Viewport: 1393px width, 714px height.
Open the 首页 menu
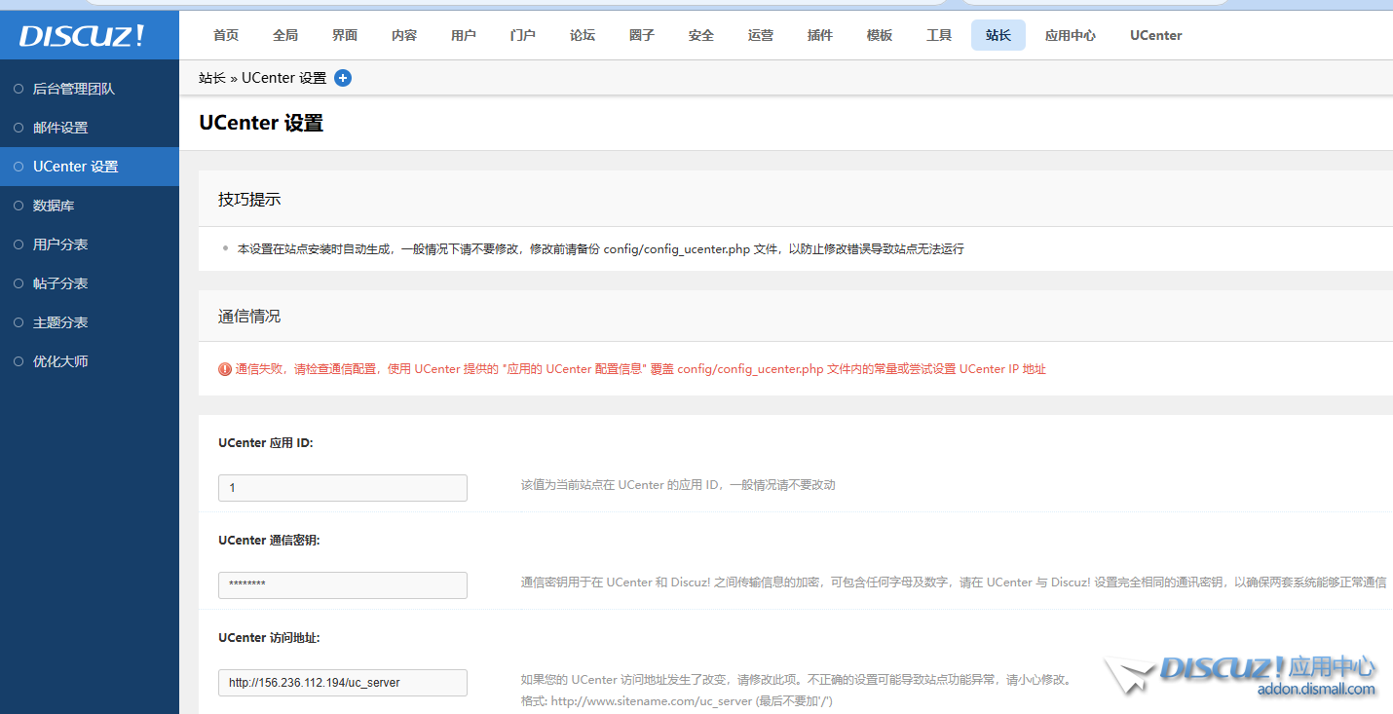(226, 35)
